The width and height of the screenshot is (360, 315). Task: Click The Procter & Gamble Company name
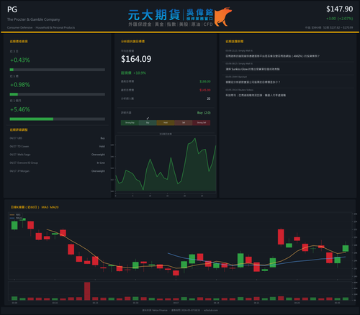(34, 19)
